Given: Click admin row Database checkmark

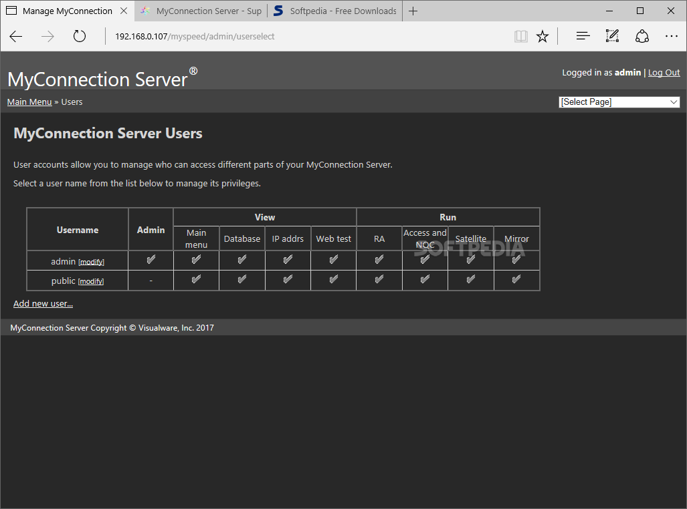Looking at the screenshot, I should click(x=242, y=260).
